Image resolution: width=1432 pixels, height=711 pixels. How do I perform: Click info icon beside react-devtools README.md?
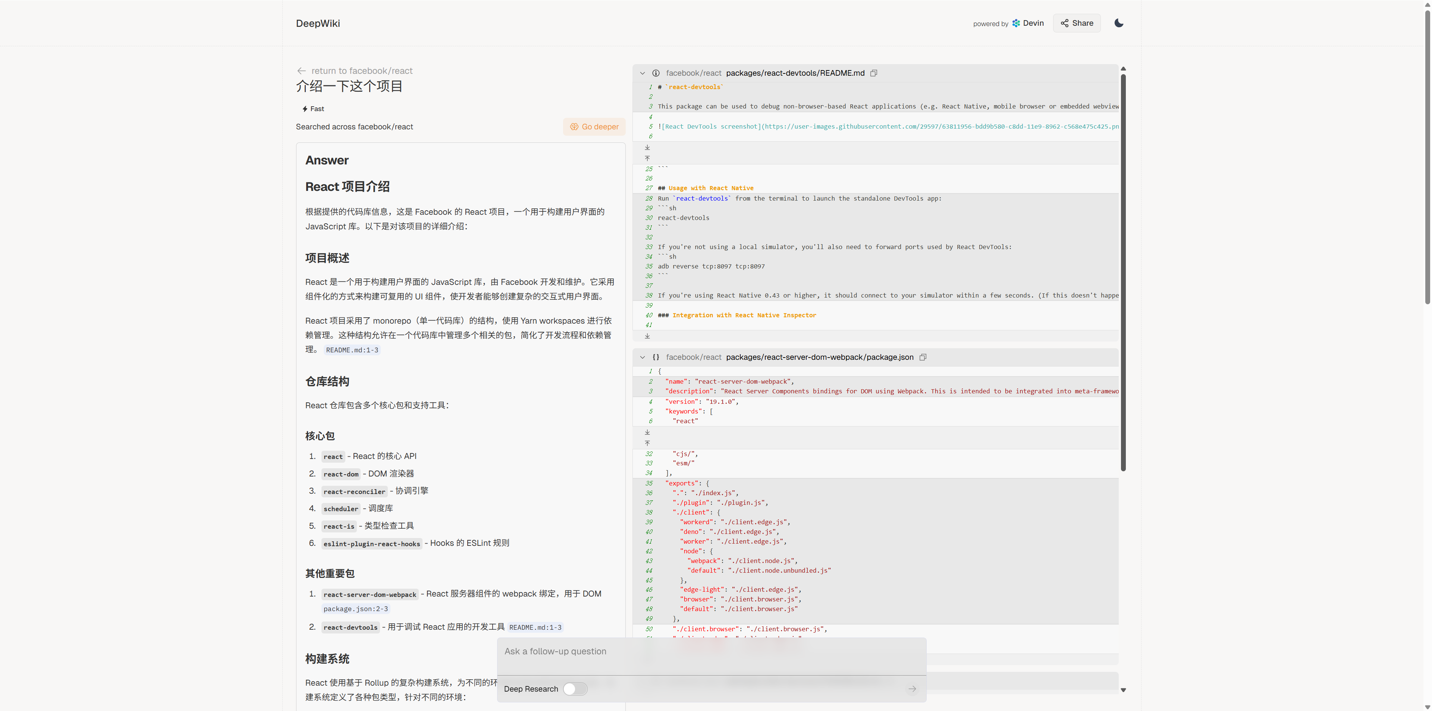pyautogui.click(x=656, y=73)
